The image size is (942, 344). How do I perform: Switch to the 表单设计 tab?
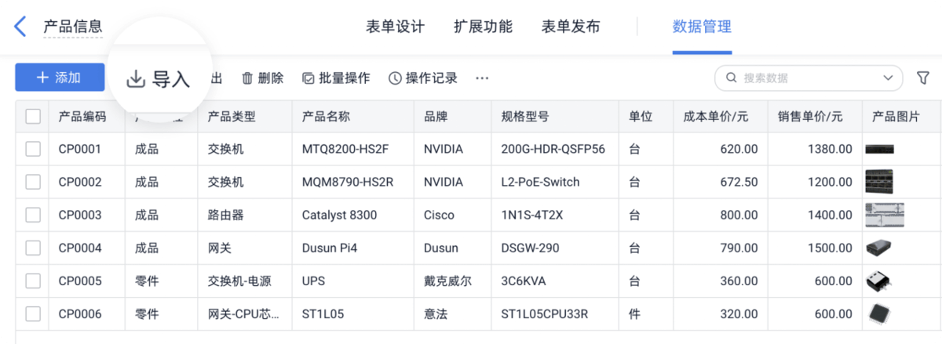(x=395, y=27)
